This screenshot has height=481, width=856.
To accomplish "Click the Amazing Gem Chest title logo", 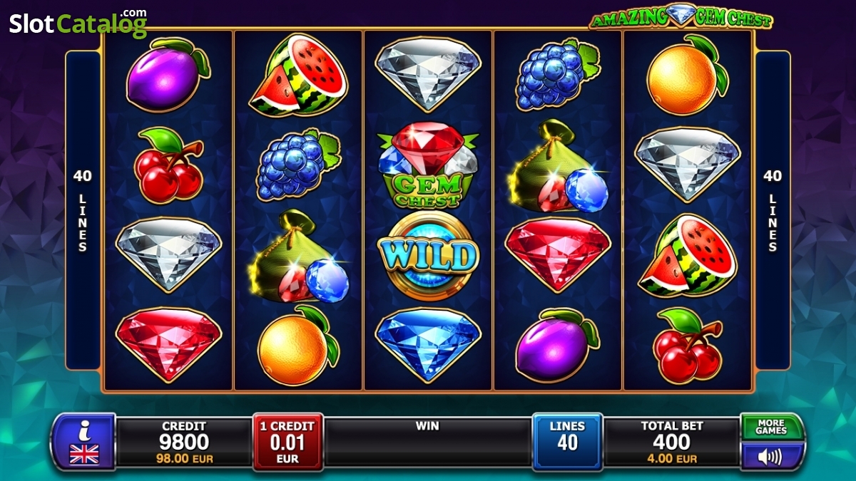I will [681, 16].
